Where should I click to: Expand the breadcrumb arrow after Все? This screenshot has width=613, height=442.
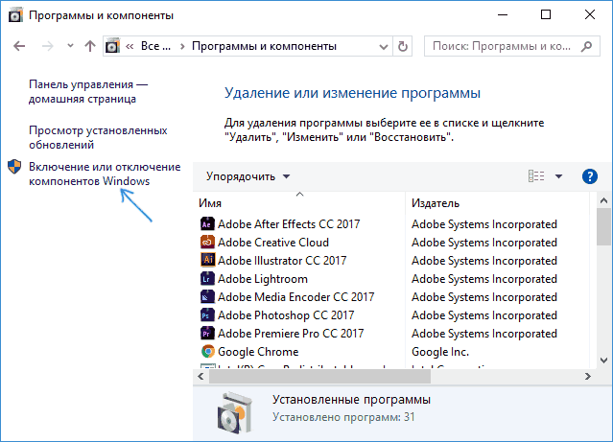[182, 47]
